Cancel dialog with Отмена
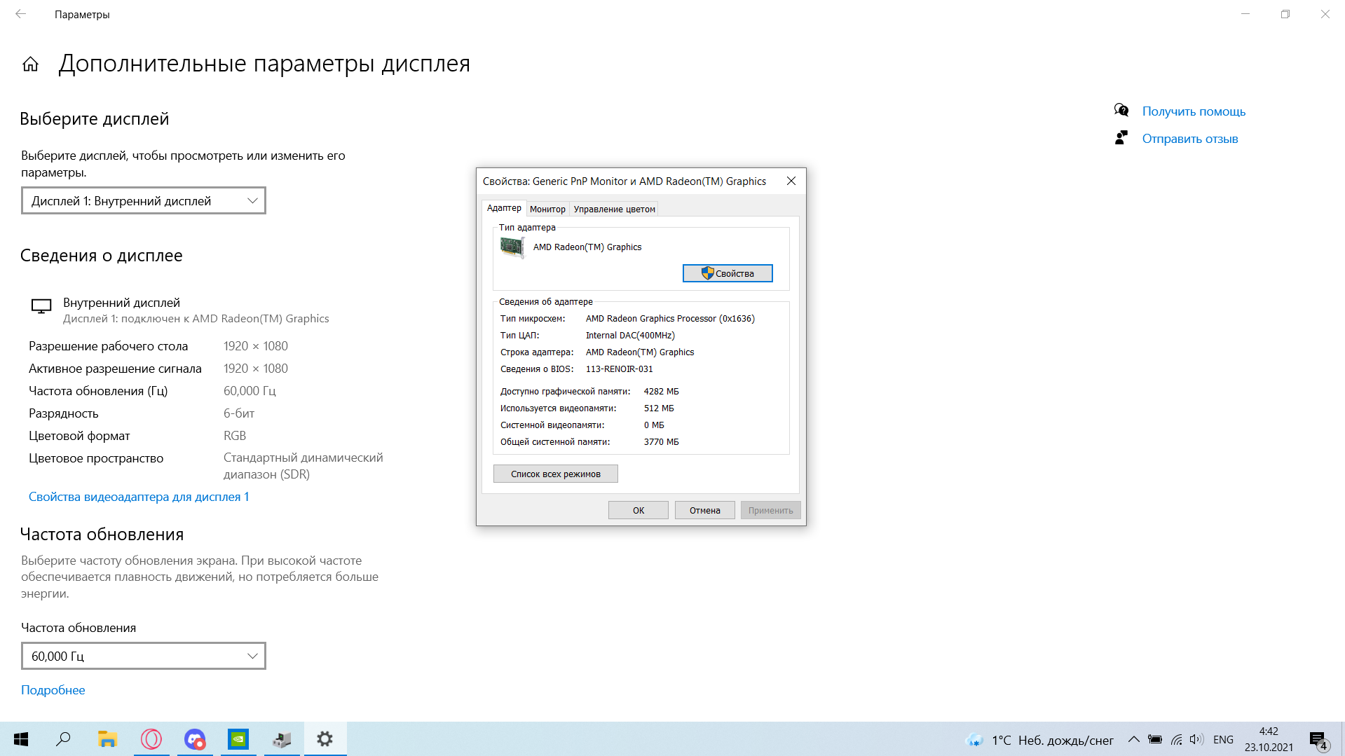Image resolution: width=1345 pixels, height=756 pixels. pos(705,510)
